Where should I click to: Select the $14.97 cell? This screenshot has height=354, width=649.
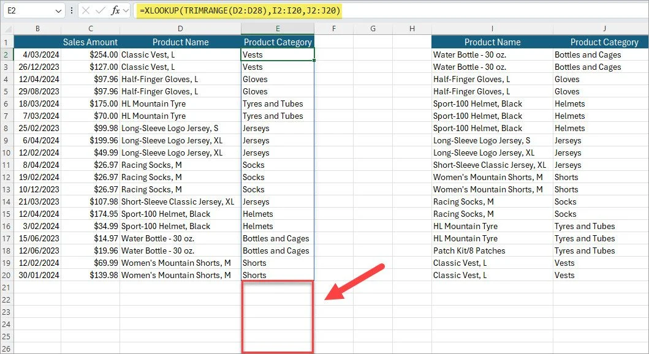click(90, 239)
